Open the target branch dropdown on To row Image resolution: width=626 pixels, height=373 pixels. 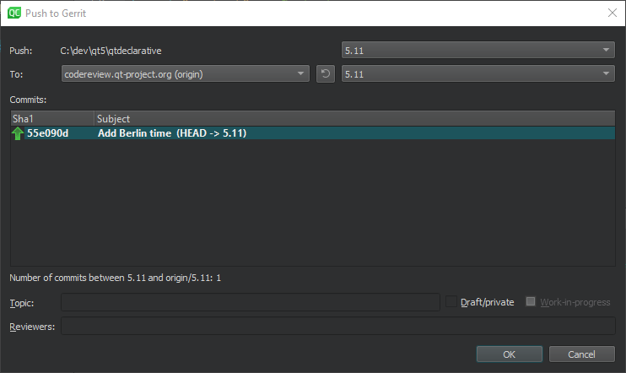pyautogui.click(x=478, y=74)
